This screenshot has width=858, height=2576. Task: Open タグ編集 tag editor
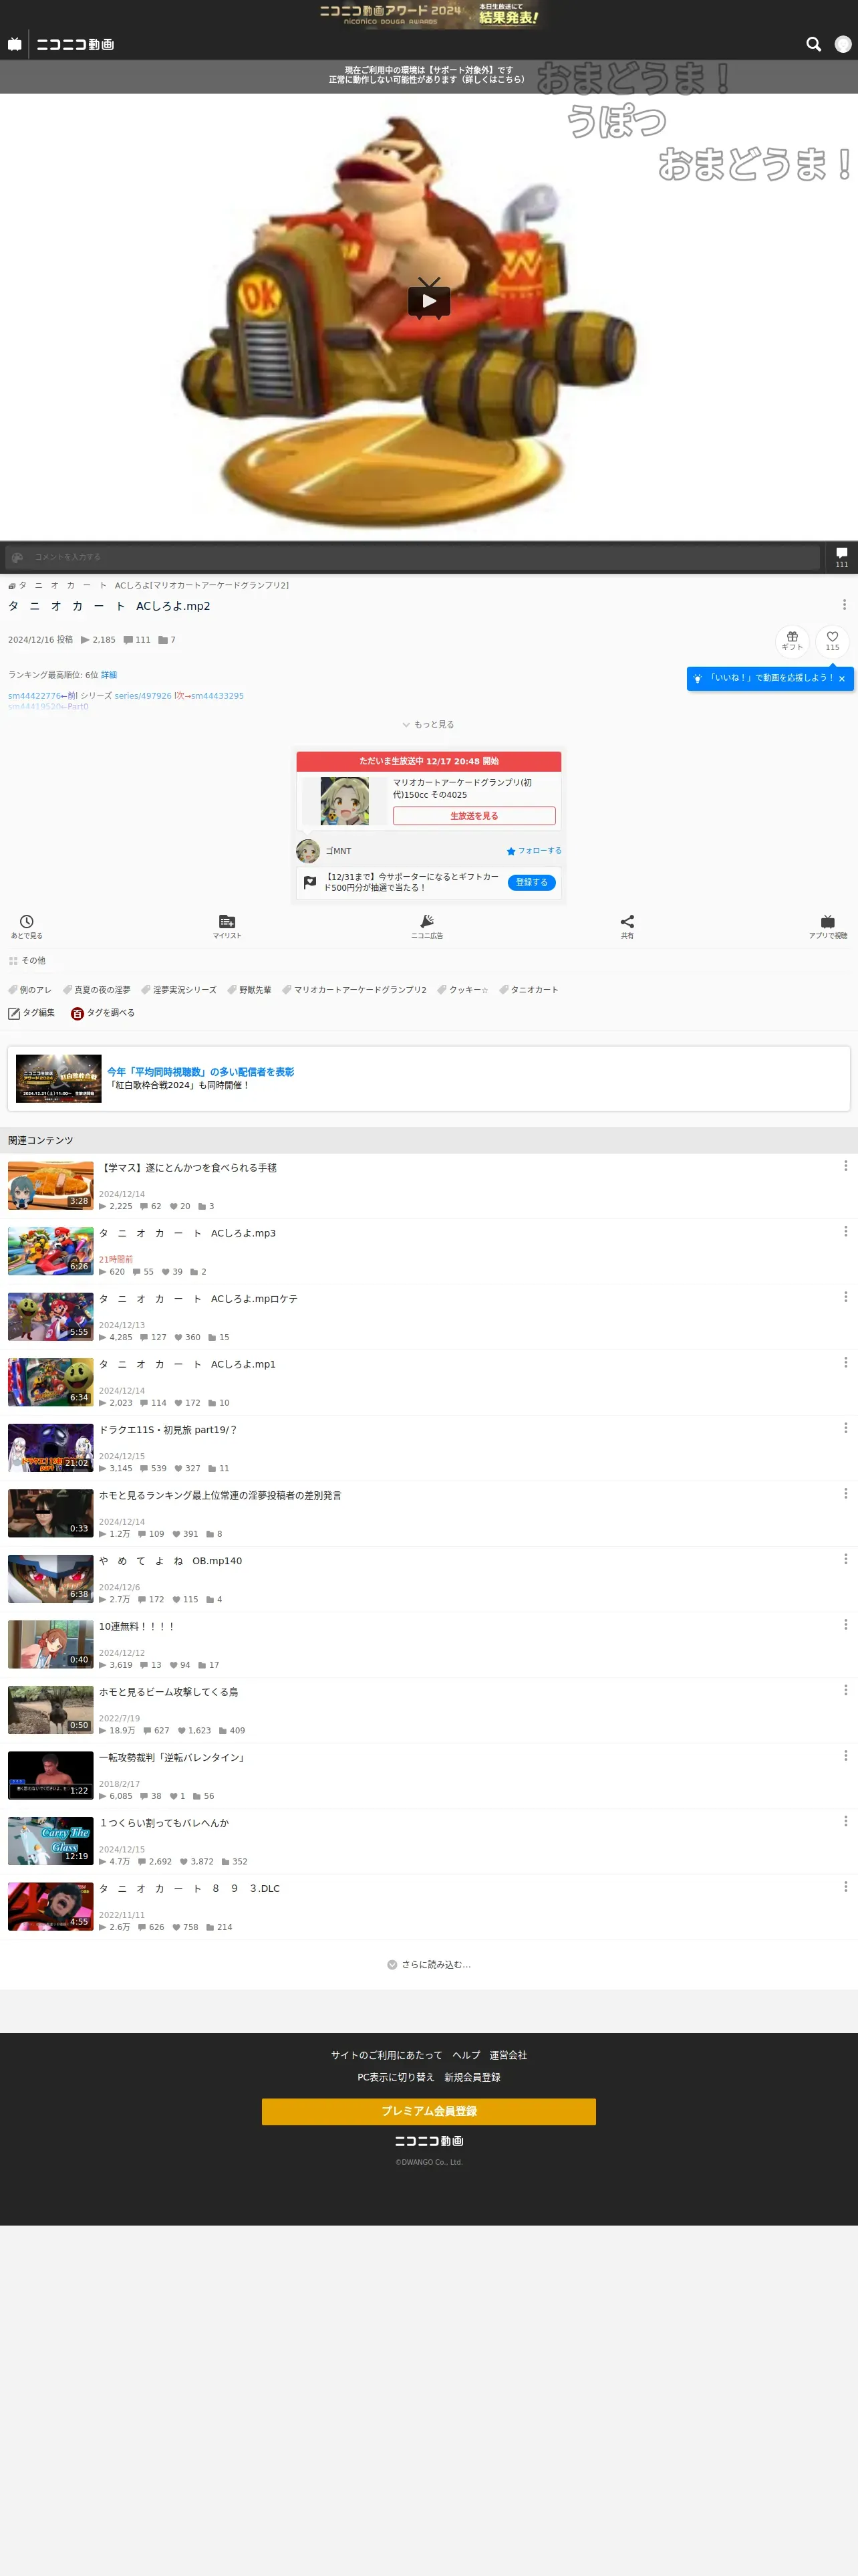(32, 1013)
